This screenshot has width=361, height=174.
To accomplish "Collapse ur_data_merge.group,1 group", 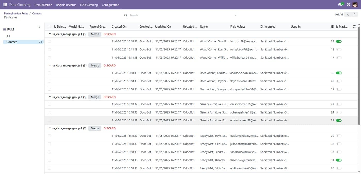I will pos(50,34).
